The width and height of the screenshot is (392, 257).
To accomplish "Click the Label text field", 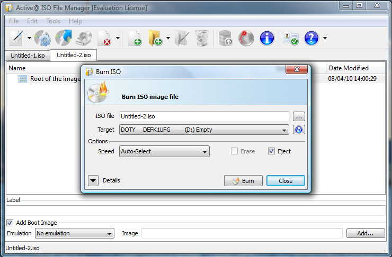I will click(195, 210).
